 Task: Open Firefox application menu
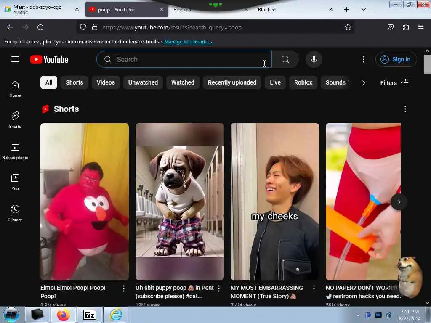coord(421,27)
